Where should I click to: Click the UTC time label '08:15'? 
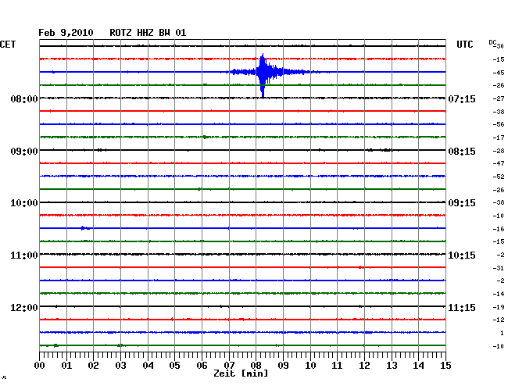point(462,152)
